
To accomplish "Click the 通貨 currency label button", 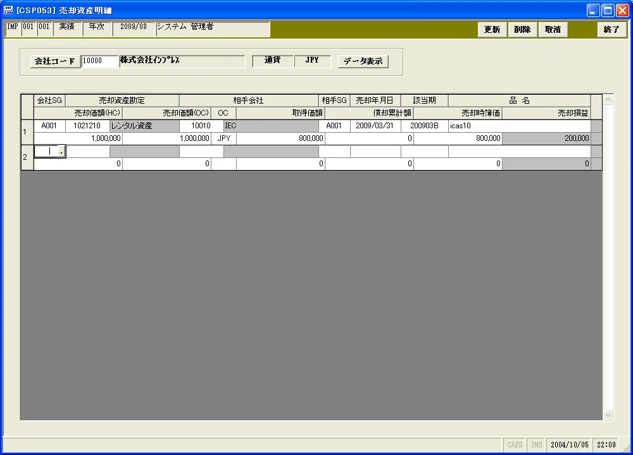I will tap(272, 60).
